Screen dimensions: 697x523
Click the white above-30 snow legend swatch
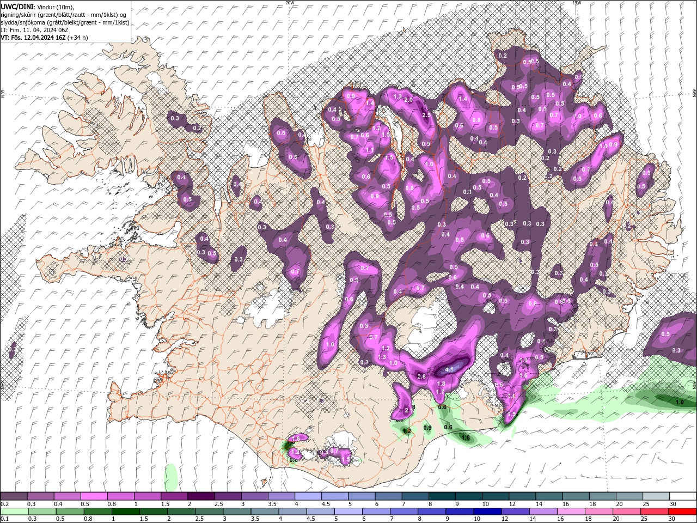[x=683, y=496]
